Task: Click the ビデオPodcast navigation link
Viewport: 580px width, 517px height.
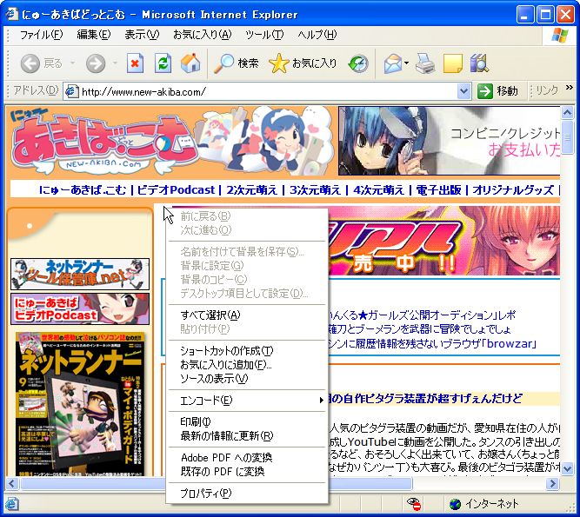Action: (176, 190)
